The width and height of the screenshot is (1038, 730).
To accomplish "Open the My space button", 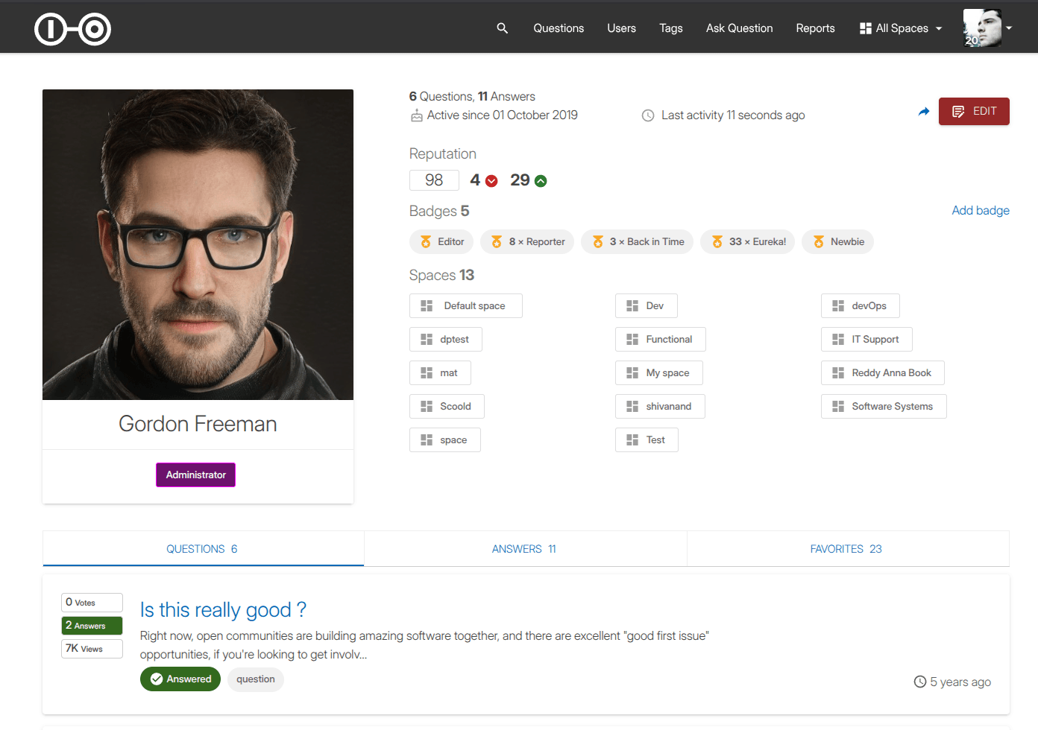I will pyautogui.click(x=659, y=373).
